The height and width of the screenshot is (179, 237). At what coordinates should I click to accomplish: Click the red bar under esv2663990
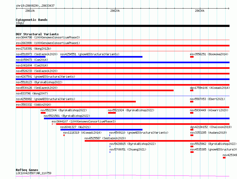pyautogui.click(x=122, y=46)
